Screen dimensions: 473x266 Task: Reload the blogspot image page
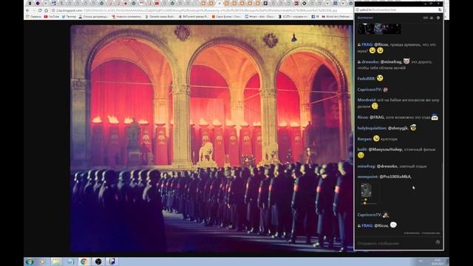(40, 10)
